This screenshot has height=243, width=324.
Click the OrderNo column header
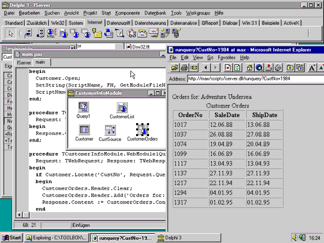[x=190, y=115]
